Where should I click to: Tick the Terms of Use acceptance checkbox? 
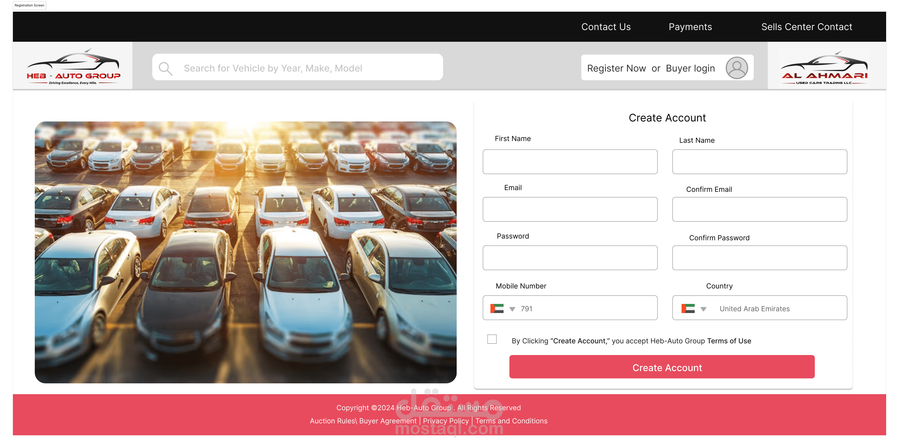[492, 339]
